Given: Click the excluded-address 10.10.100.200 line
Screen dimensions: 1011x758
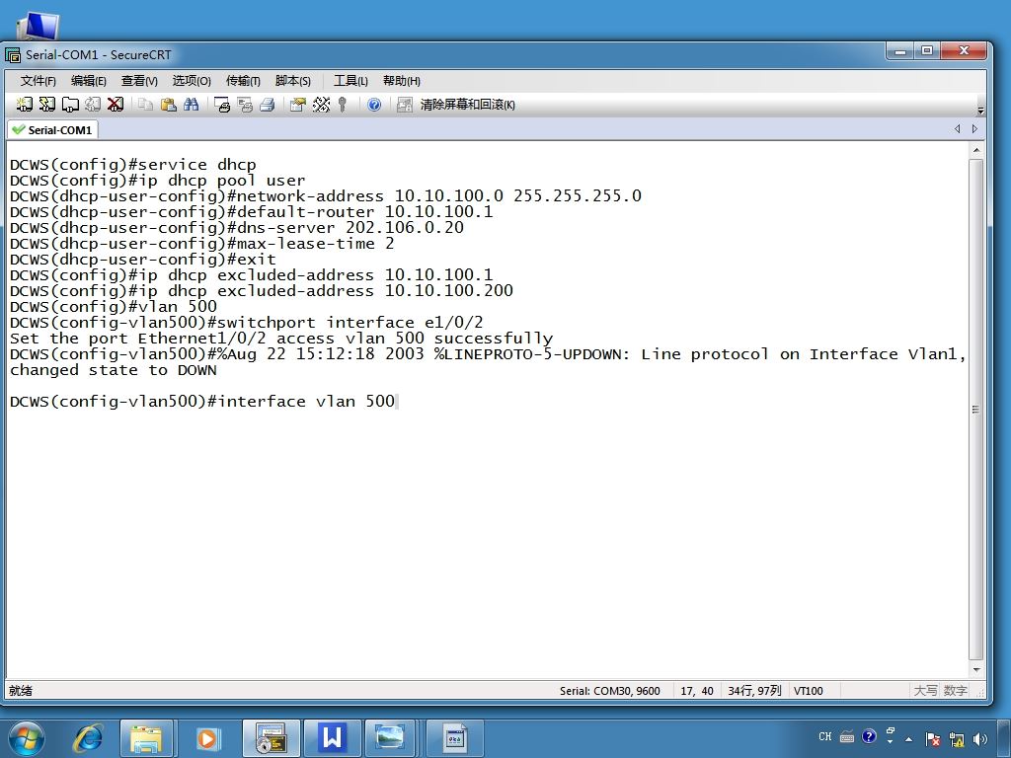Looking at the screenshot, I should pos(261,291).
